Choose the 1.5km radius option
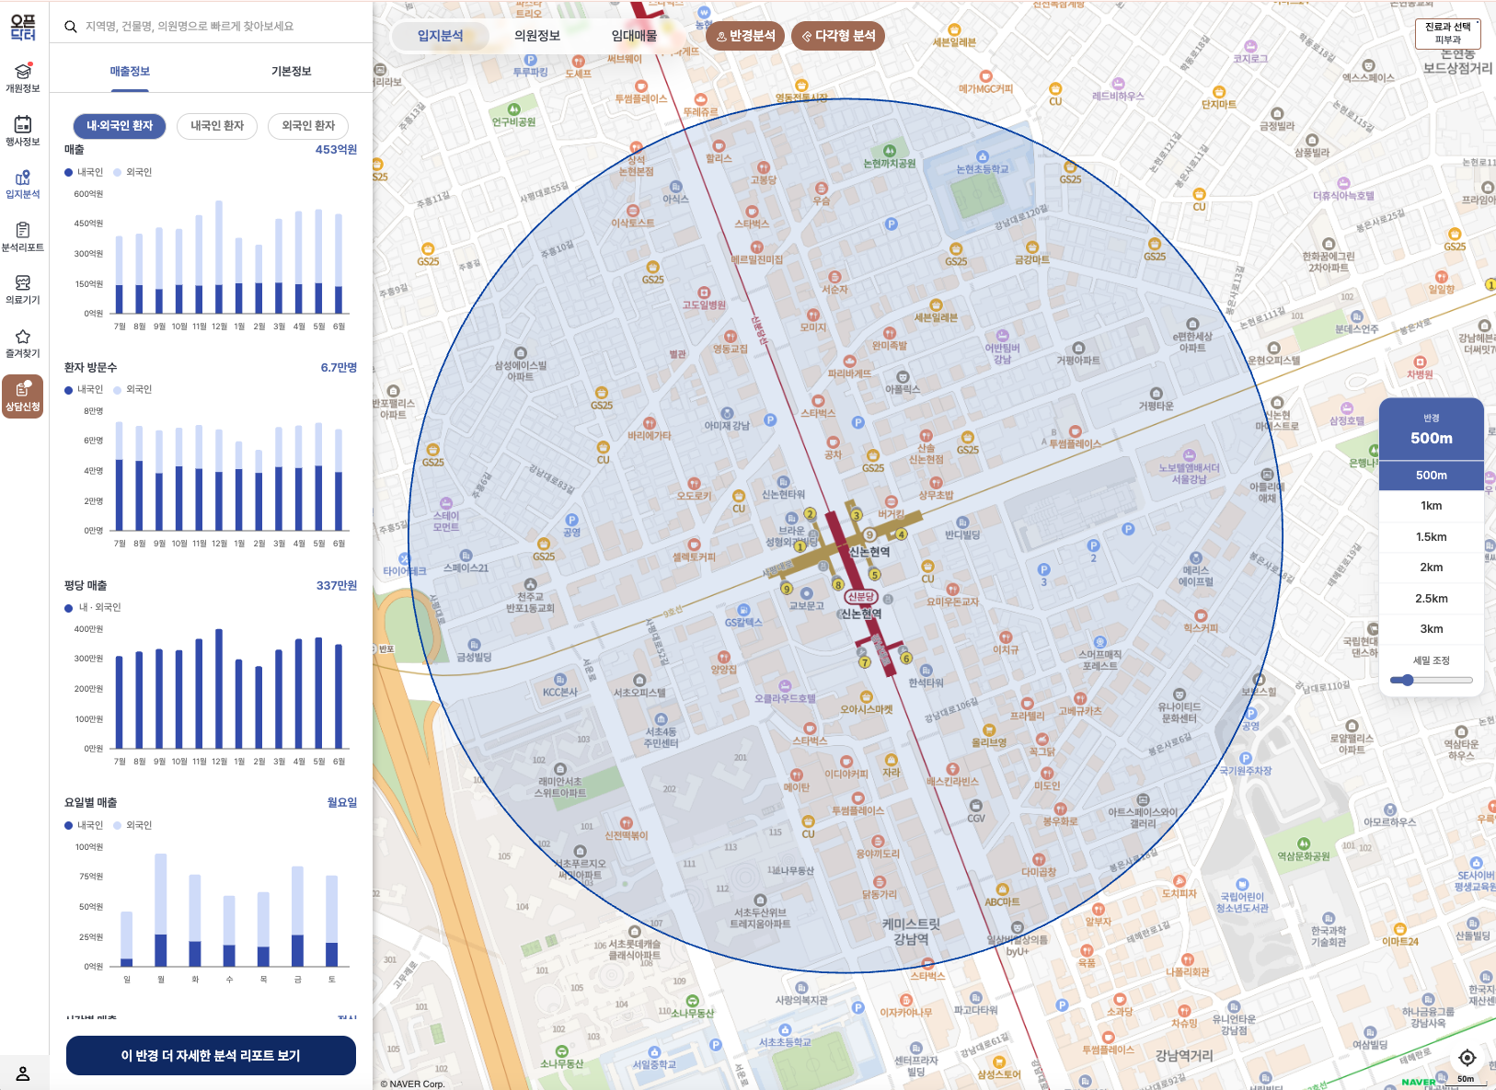The image size is (1496, 1090). point(1432,537)
